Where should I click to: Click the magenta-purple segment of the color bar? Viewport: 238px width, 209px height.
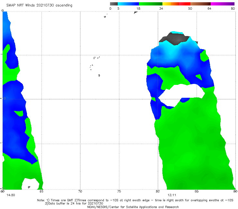pos(223,4)
